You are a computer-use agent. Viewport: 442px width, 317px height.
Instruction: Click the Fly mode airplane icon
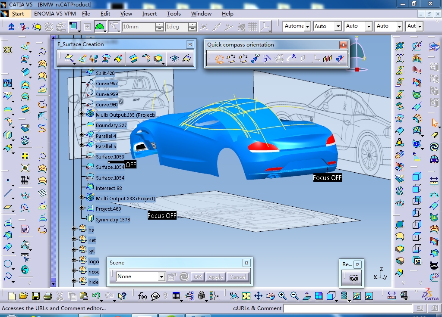(x=234, y=296)
